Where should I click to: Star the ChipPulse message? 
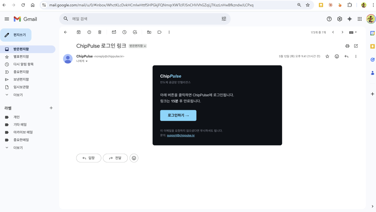click(x=327, y=57)
